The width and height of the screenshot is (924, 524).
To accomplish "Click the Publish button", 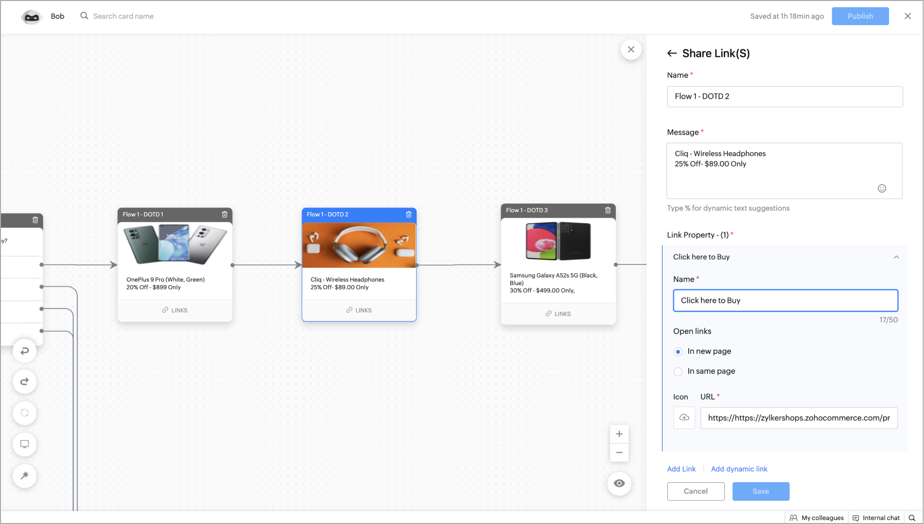I will tap(860, 16).
